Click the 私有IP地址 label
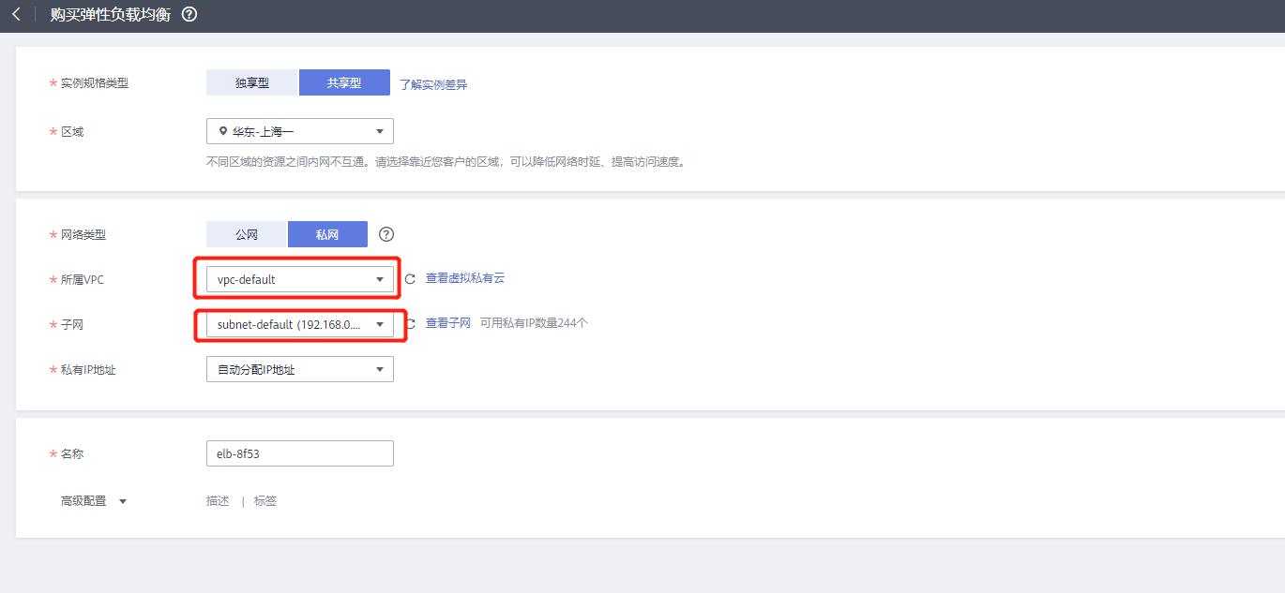Screen dimensions: 1285x593 pyautogui.click(x=88, y=370)
